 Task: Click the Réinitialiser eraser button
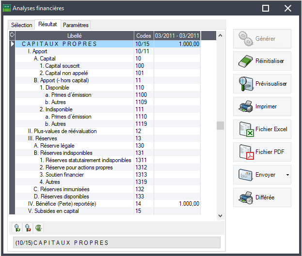262,61
